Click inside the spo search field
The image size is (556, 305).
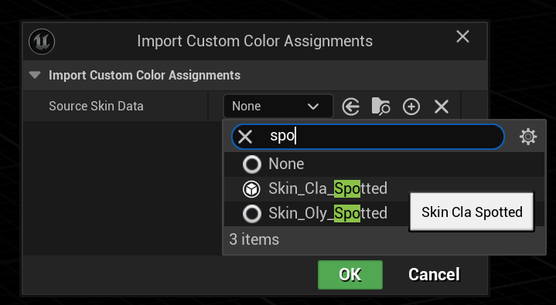(368, 137)
